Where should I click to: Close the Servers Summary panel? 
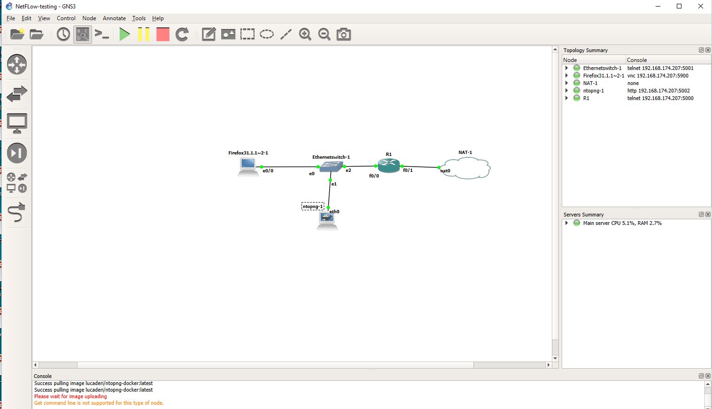tap(708, 215)
